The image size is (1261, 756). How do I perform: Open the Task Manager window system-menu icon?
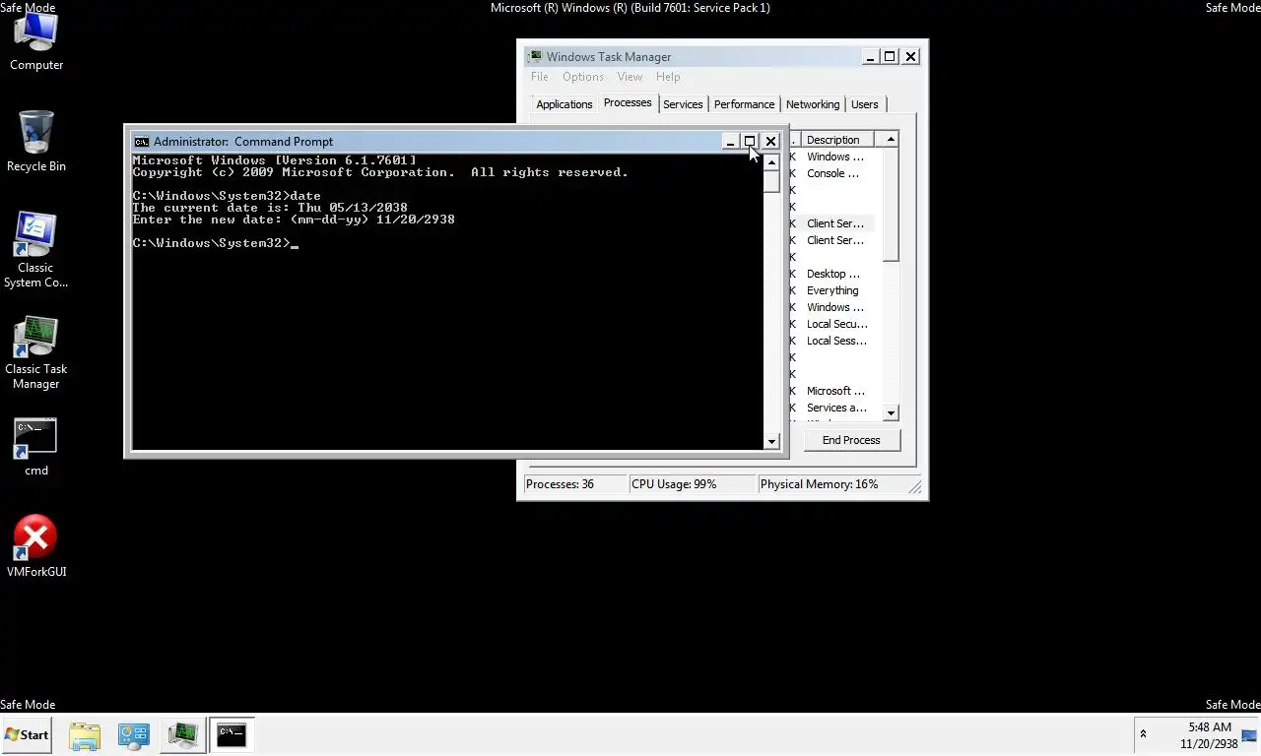[x=534, y=56]
